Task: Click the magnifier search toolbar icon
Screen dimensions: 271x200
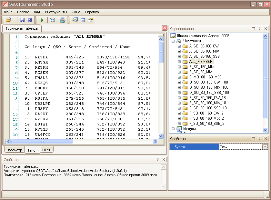Action: coord(75,20)
